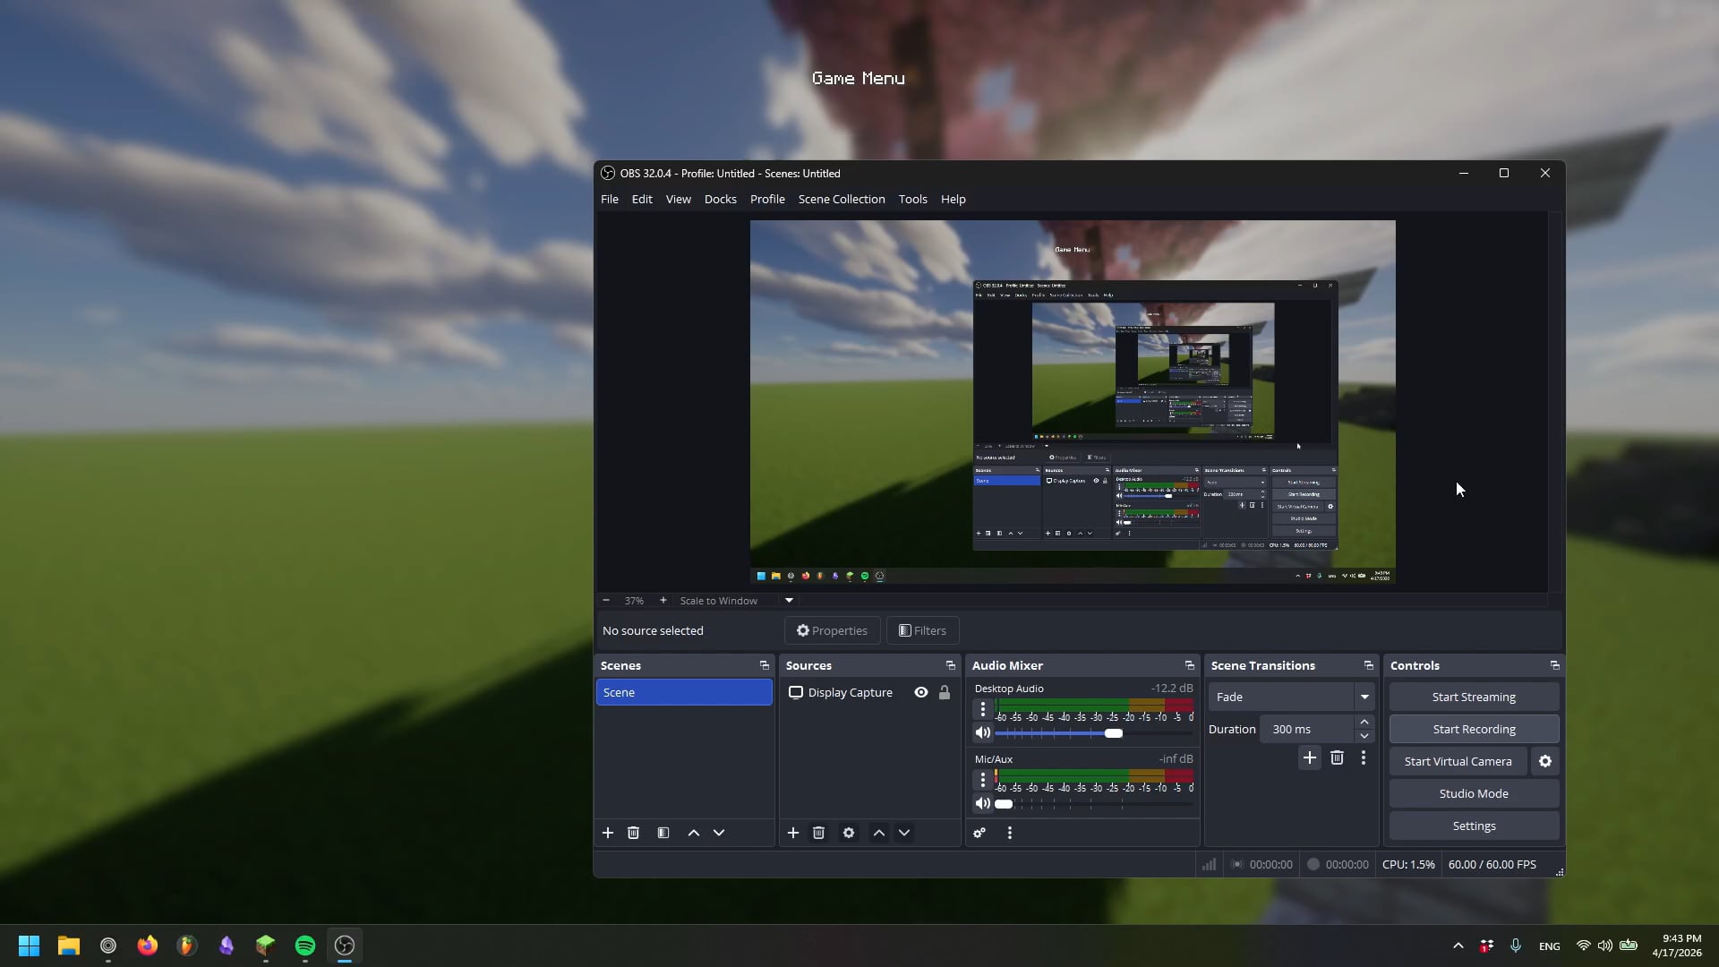1719x967 pixels.
Task: Configure virtual camera gear icon
Action: 1545,761
